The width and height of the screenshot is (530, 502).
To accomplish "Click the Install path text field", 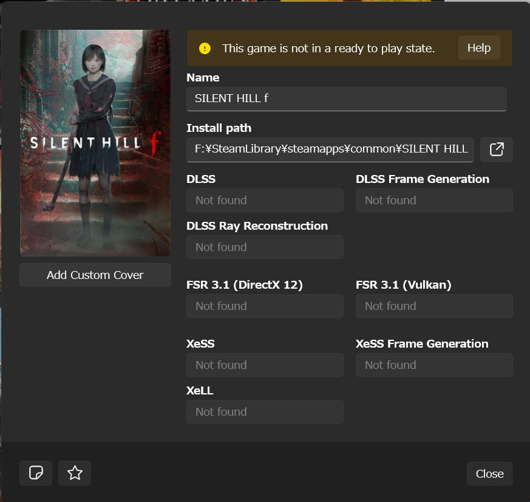I will [330, 150].
